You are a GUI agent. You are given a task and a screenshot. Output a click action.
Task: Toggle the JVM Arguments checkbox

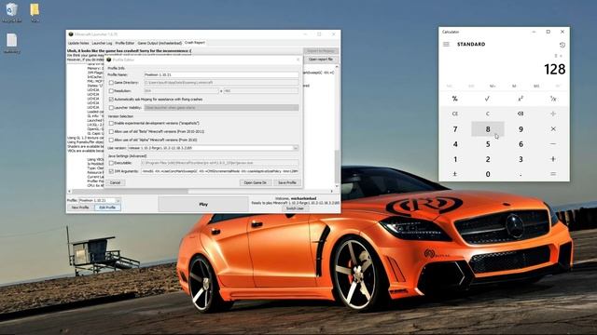coord(111,171)
